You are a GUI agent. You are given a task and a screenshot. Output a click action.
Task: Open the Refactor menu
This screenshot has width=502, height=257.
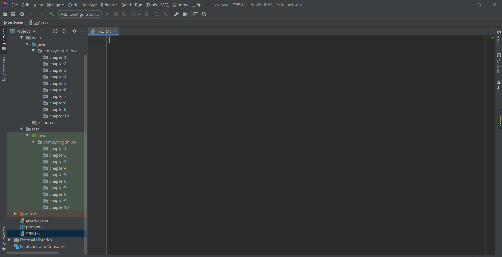pos(109,5)
